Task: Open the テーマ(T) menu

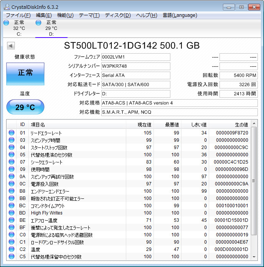Action: 89,15
